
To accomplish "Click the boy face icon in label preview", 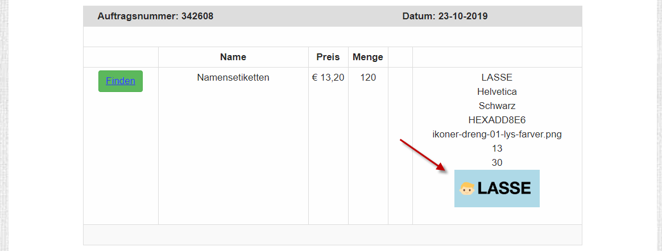I will coord(467,189).
